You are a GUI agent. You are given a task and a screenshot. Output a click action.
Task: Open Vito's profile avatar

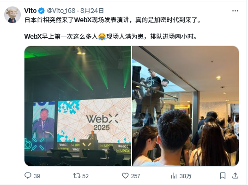pyautogui.click(x=12, y=15)
